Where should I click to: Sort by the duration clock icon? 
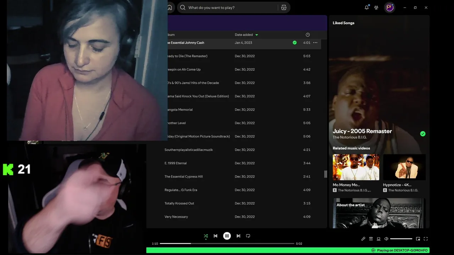pos(308,35)
